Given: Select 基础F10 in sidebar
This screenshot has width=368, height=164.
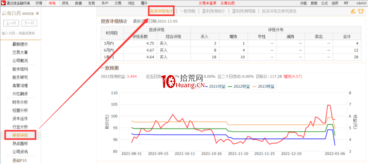Looking at the screenshot, I should pos(20,161).
